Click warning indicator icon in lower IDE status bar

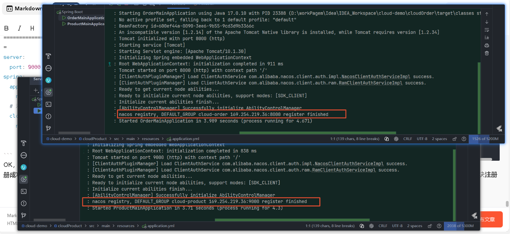(x=439, y=226)
